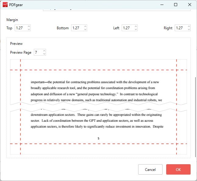Screen dimensions: 197x181
Task: Maximize the PDFgear window
Action: (176, 5)
